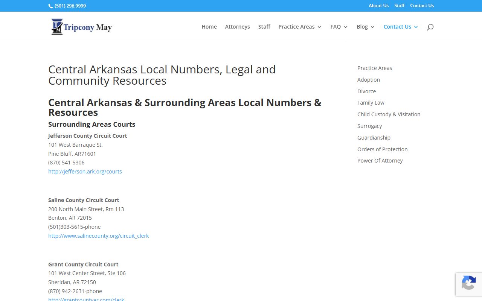Click About Us in top blue bar

pyautogui.click(x=378, y=6)
